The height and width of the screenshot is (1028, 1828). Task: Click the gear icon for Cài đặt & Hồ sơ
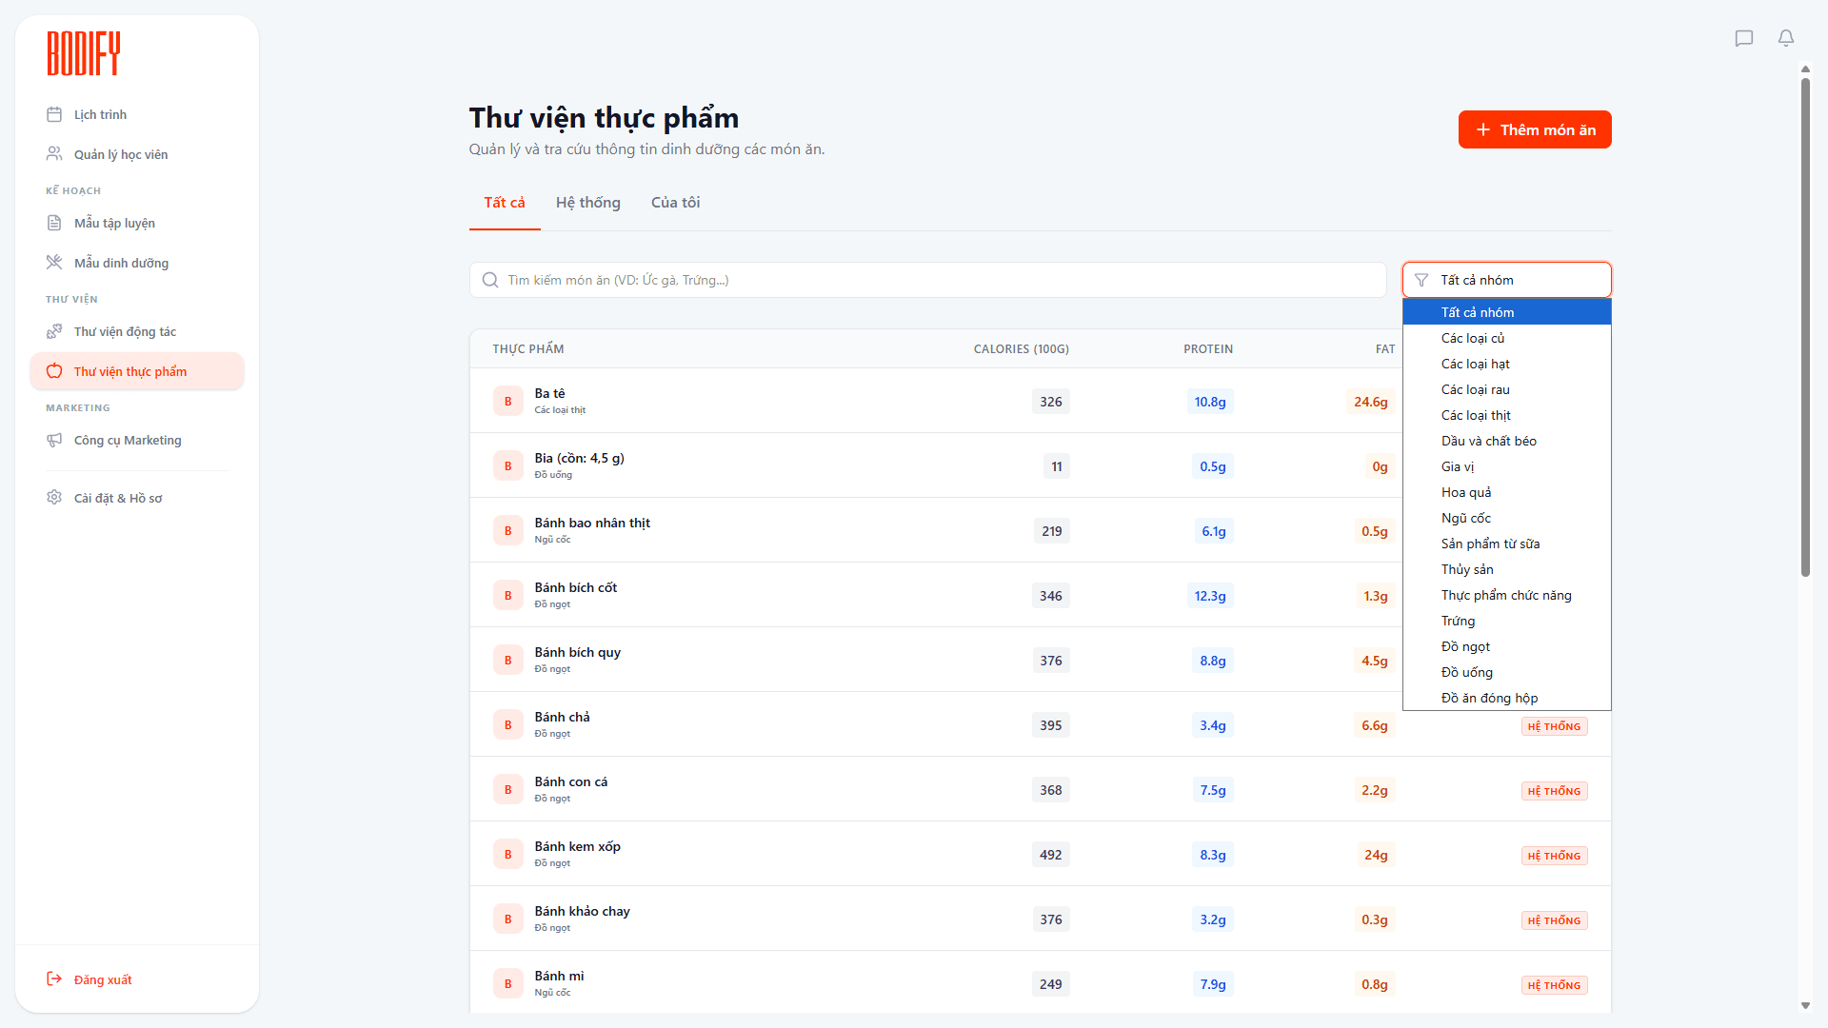coord(54,498)
